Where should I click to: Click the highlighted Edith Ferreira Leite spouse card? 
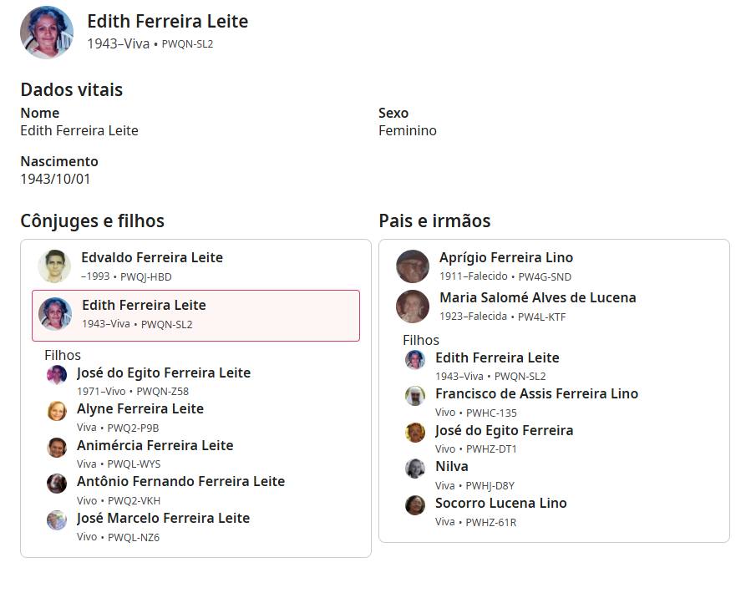click(x=195, y=315)
